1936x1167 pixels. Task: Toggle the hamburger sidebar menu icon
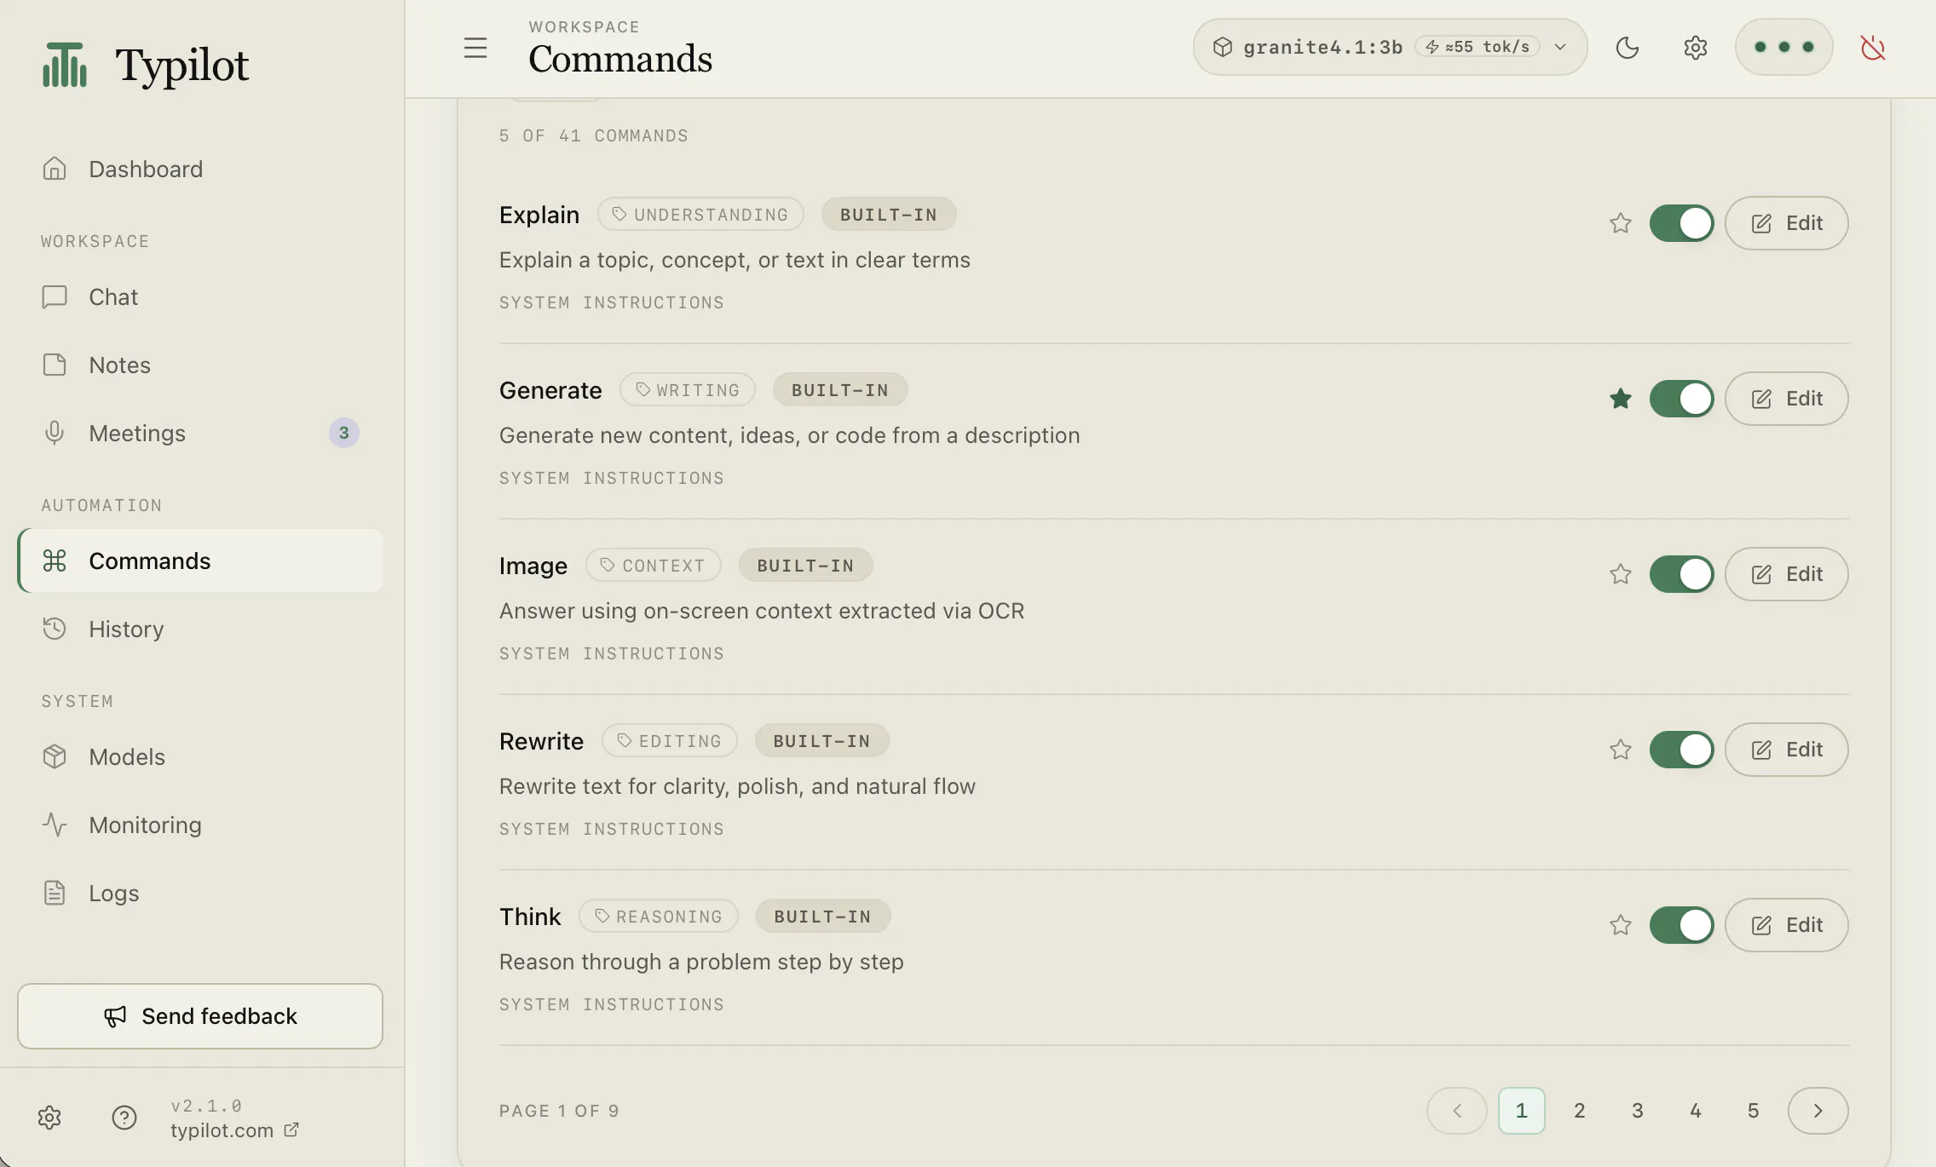point(475,48)
